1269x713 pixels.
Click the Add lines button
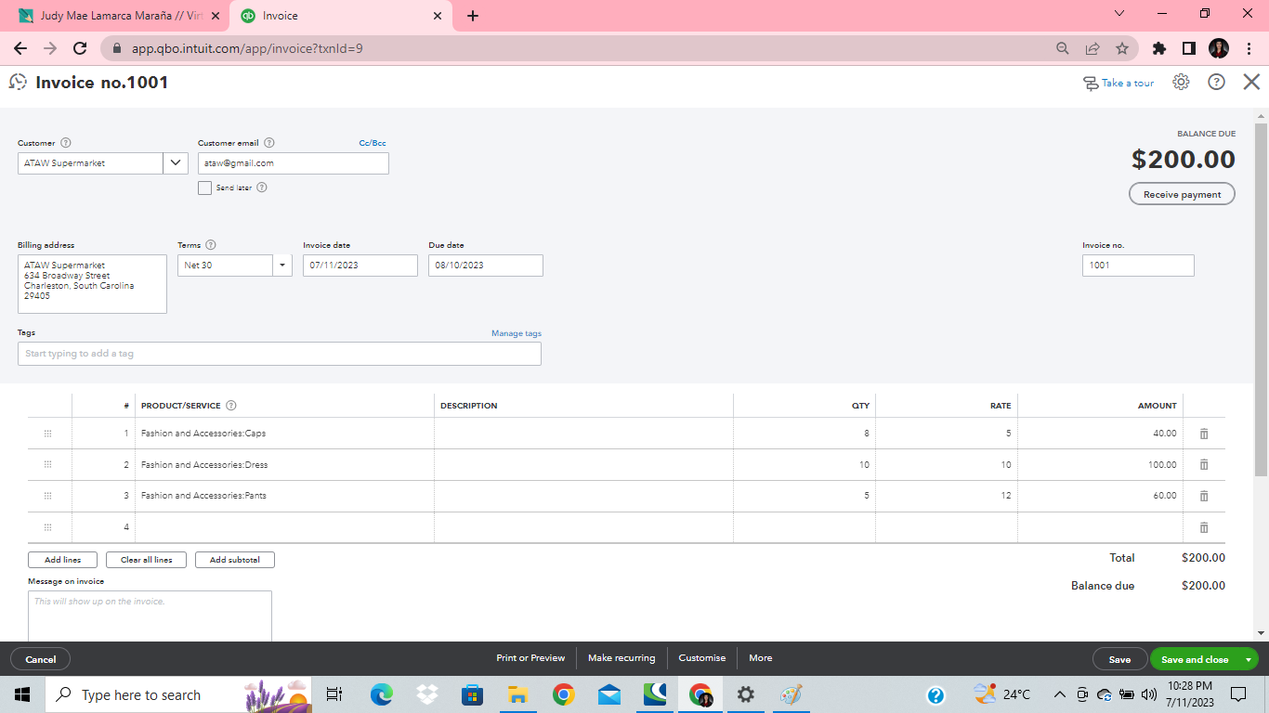(62, 560)
